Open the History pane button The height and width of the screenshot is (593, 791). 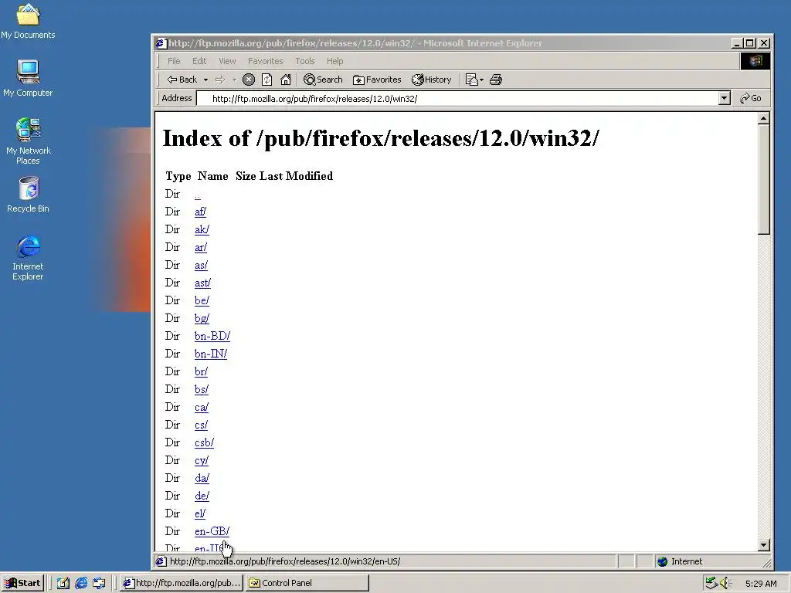coord(431,80)
